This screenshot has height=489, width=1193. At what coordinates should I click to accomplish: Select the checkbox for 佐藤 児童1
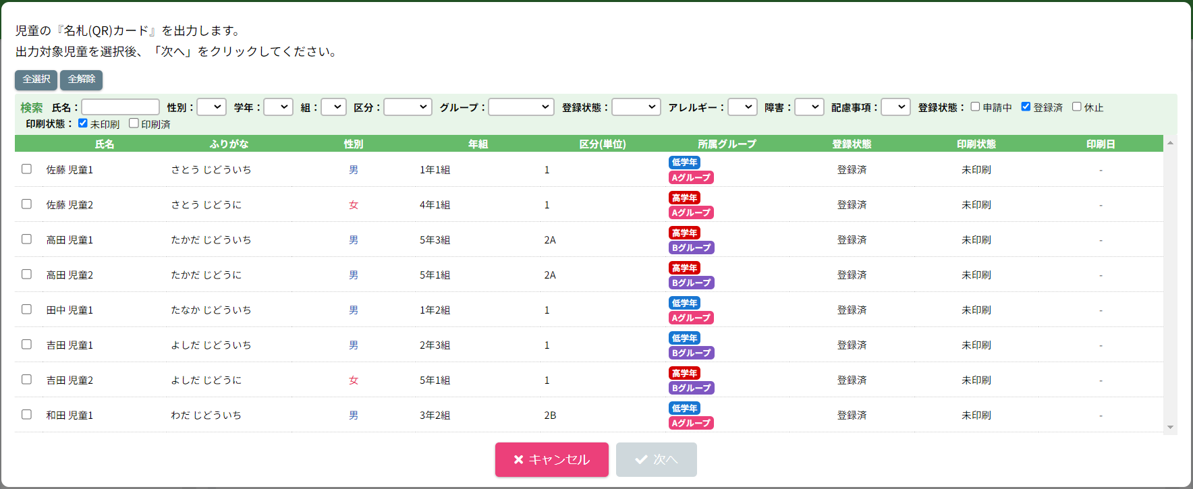pyautogui.click(x=26, y=169)
